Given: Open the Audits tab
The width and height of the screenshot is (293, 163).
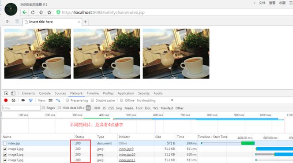Looking at the screenshot, I should [158, 93].
